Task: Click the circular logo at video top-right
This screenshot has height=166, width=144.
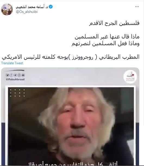Action: pyautogui.click(x=130, y=77)
